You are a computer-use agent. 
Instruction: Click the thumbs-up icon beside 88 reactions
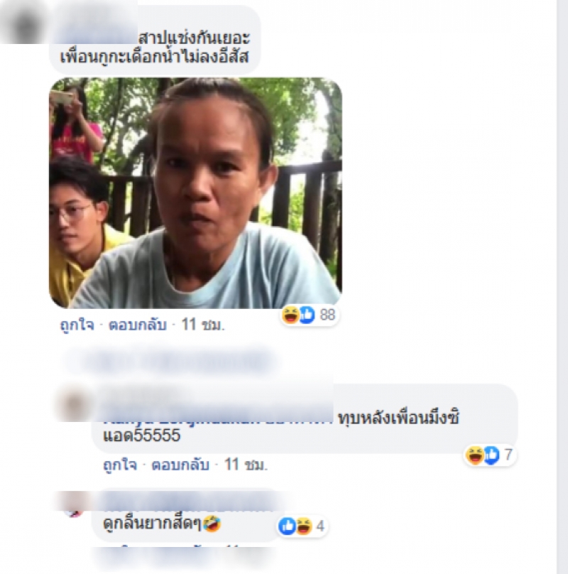pos(307,315)
